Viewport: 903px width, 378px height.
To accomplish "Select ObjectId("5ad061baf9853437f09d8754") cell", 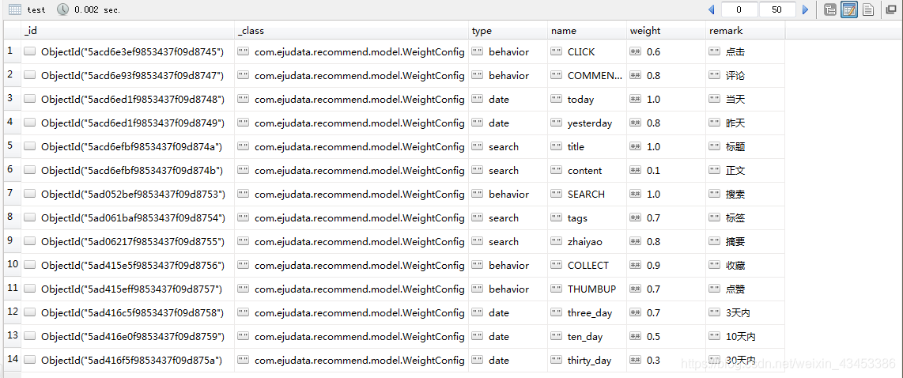I will [x=127, y=217].
